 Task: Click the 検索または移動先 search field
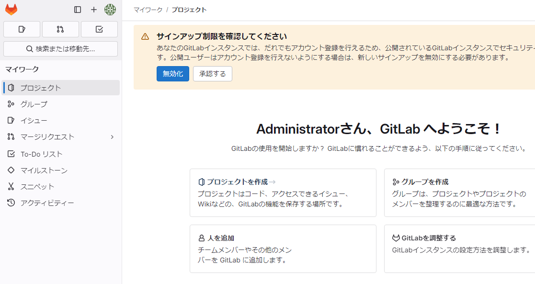pyautogui.click(x=60, y=49)
